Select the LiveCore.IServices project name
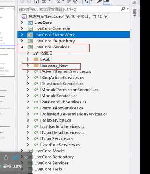This screenshot has height=174, width=150. 52,47
